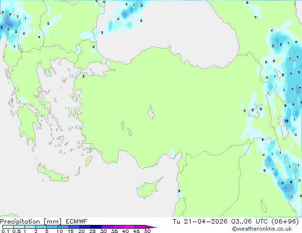Click the 15–20 mm blue swatch
This screenshot has height=233, width=302.
(74, 227)
